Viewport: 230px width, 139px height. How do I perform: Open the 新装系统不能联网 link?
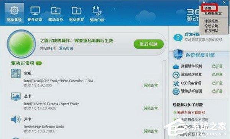191,112
